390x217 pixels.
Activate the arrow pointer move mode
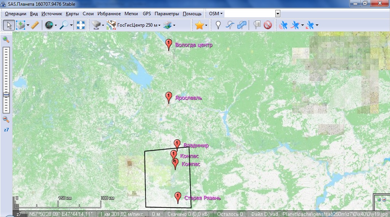9,26
